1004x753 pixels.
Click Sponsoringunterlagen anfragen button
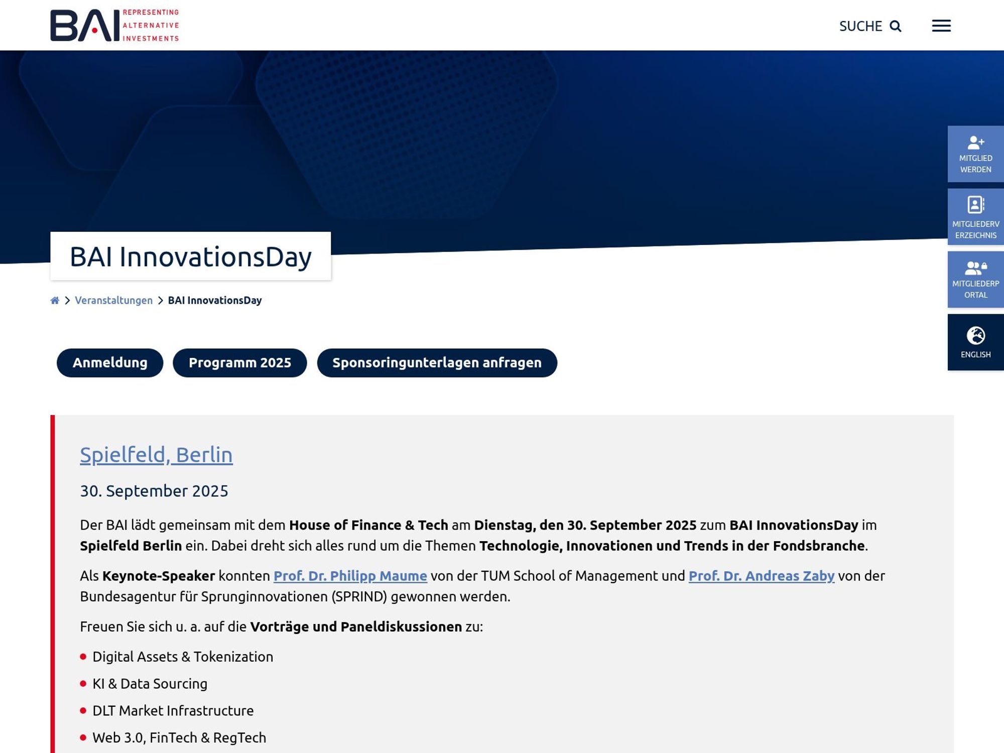[437, 362]
